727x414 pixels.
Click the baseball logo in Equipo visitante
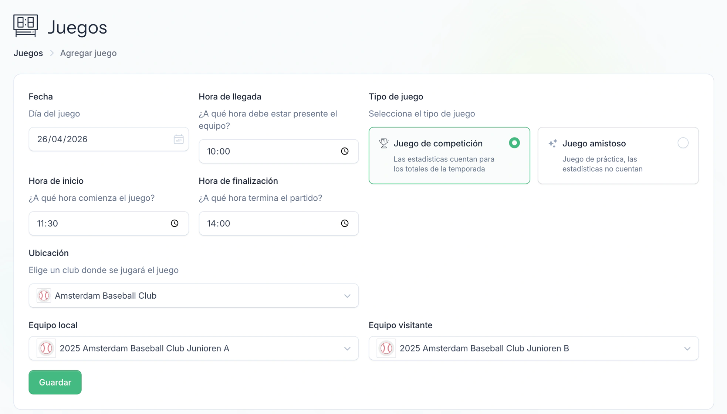click(386, 348)
